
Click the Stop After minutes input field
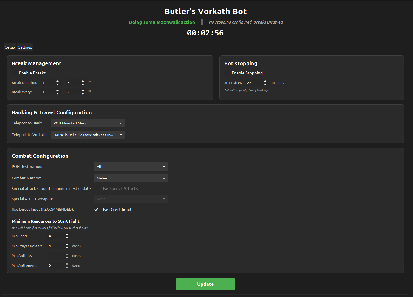254,83
